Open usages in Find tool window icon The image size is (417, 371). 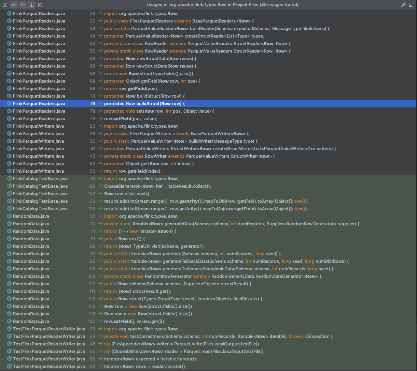point(411,5)
